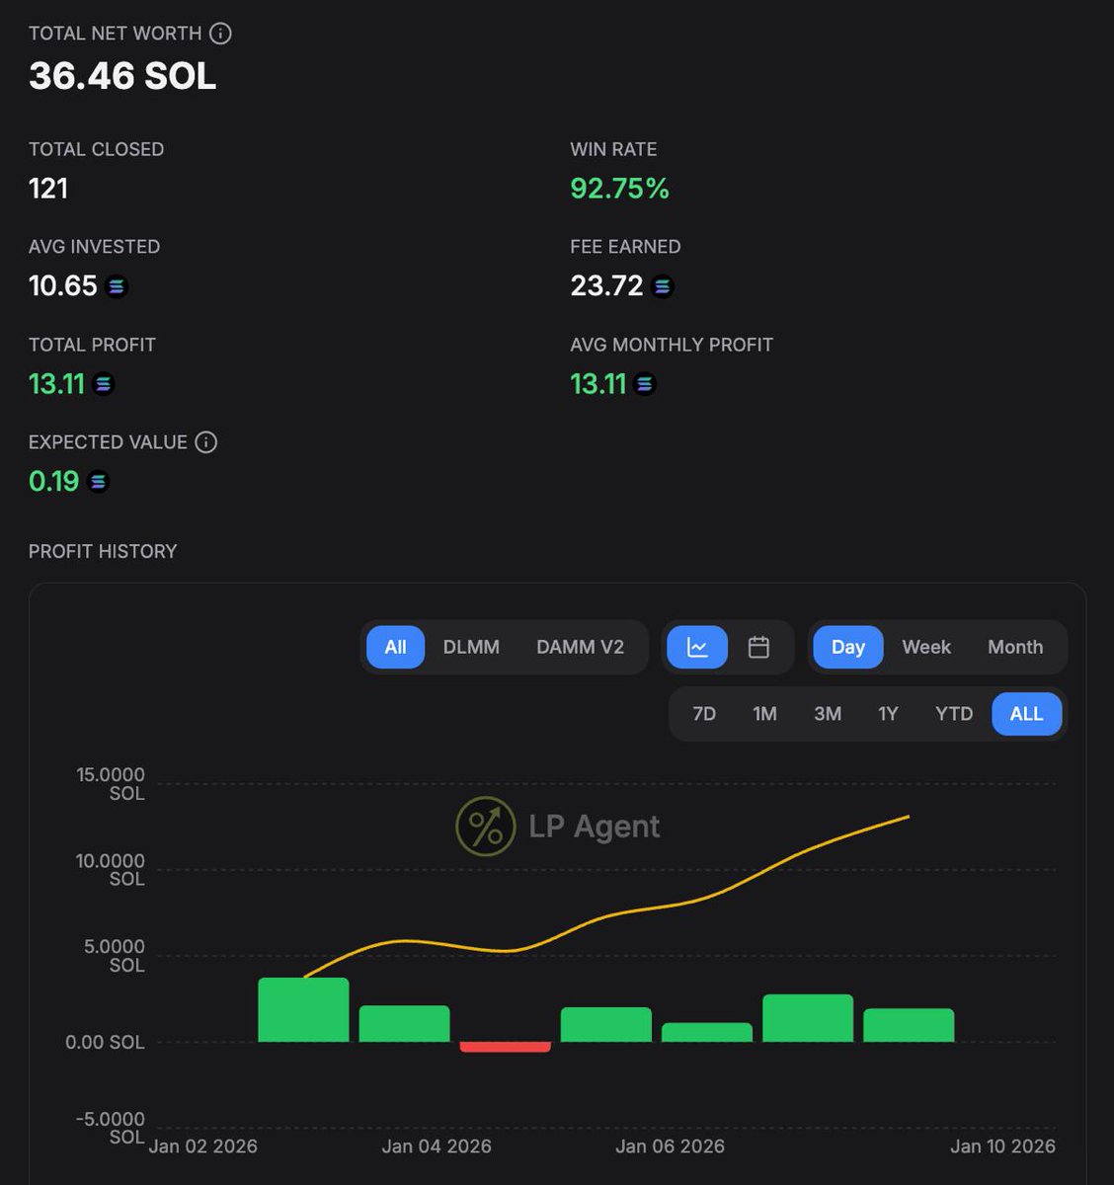Image resolution: width=1114 pixels, height=1185 pixels.
Task: Click the Jan 04 2026 axis label
Action: 437,1146
